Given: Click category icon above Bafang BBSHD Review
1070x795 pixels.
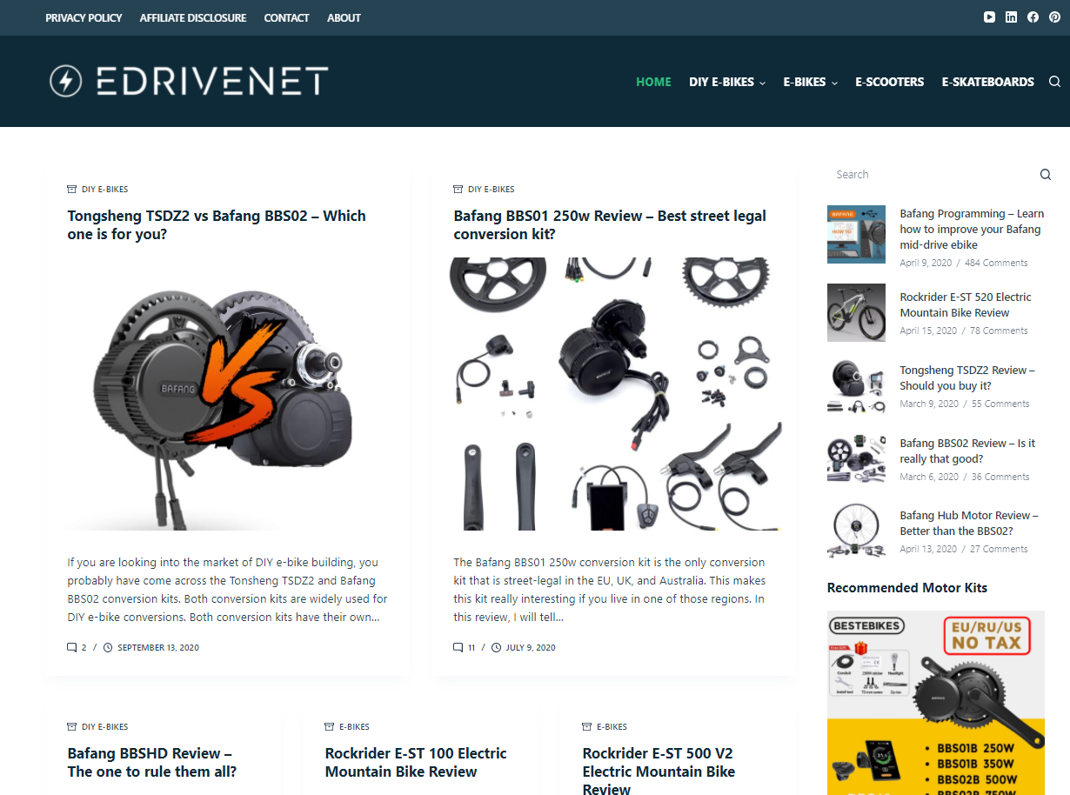Looking at the screenshot, I should tap(72, 726).
